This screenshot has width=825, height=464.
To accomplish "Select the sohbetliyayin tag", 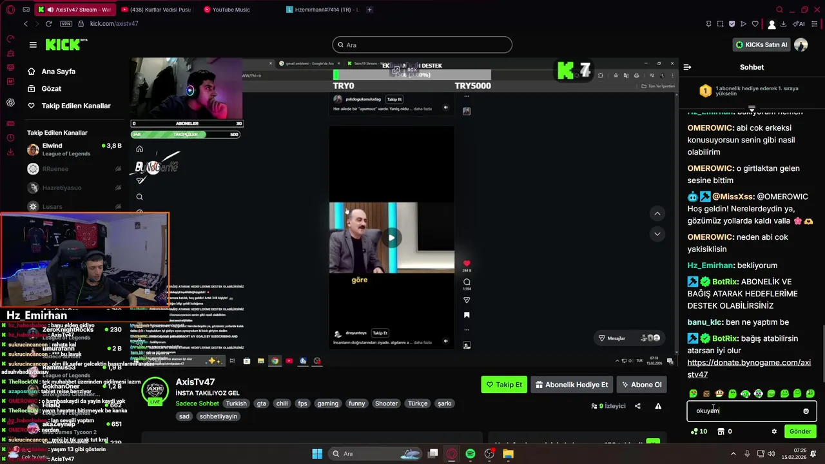I will [218, 416].
